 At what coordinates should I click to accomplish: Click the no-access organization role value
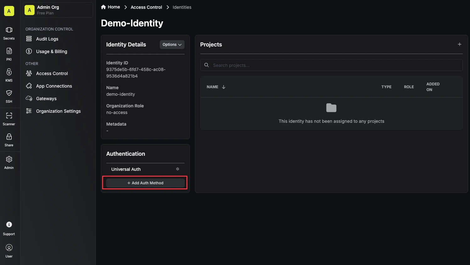coord(117,112)
